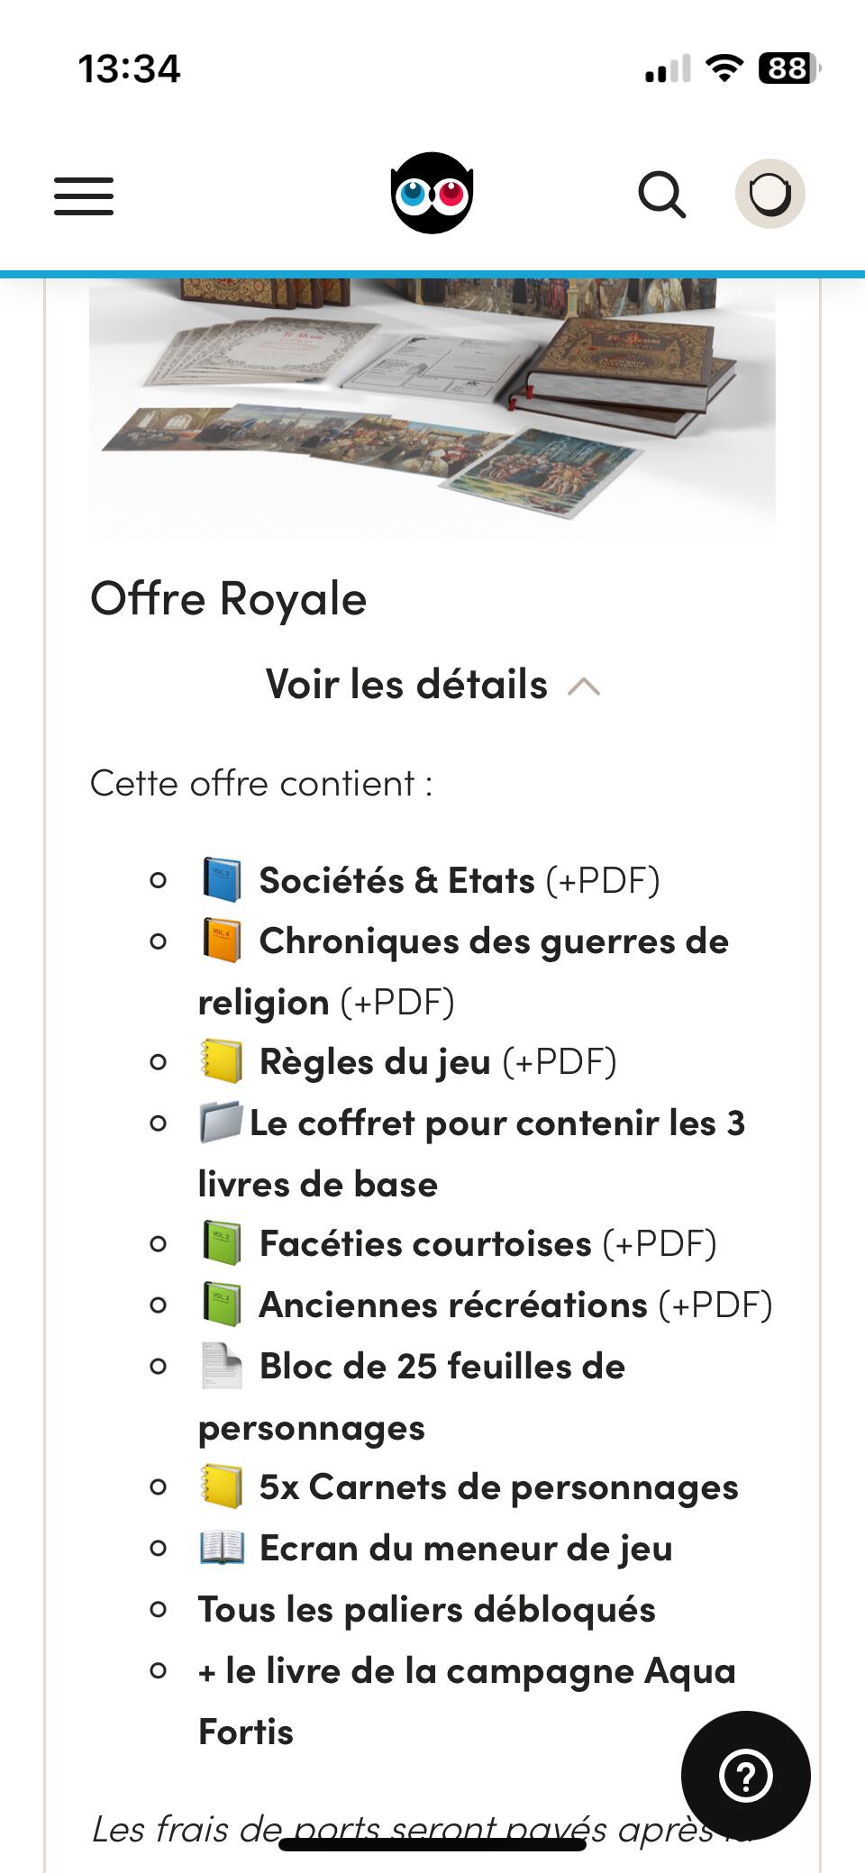Tap the folder icon beside Le coffret

(x=221, y=1123)
